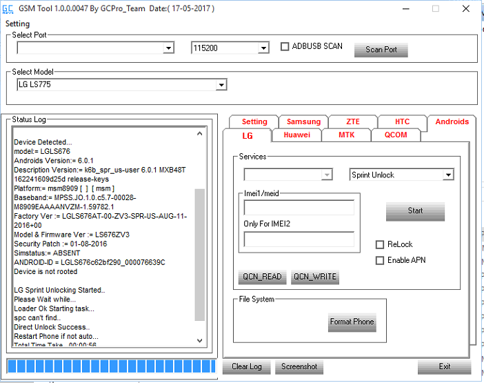Screen dimensions: 484x383
Task: Click 'Device Detected...' log line
Action: click(43, 142)
